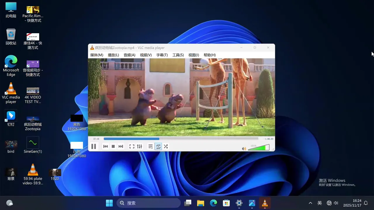374x210 pixels.
Task: Select 音视频同步 shortcut icon
Action: pyautogui.click(x=33, y=68)
